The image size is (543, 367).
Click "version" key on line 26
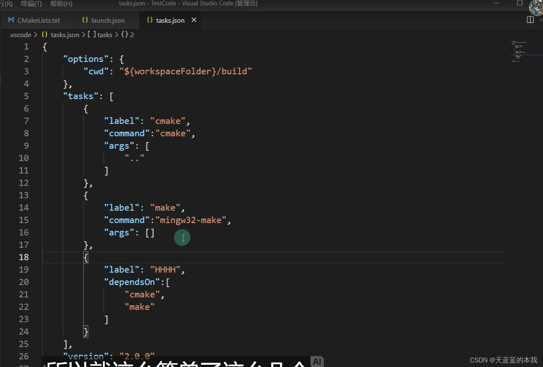pos(86,356)
